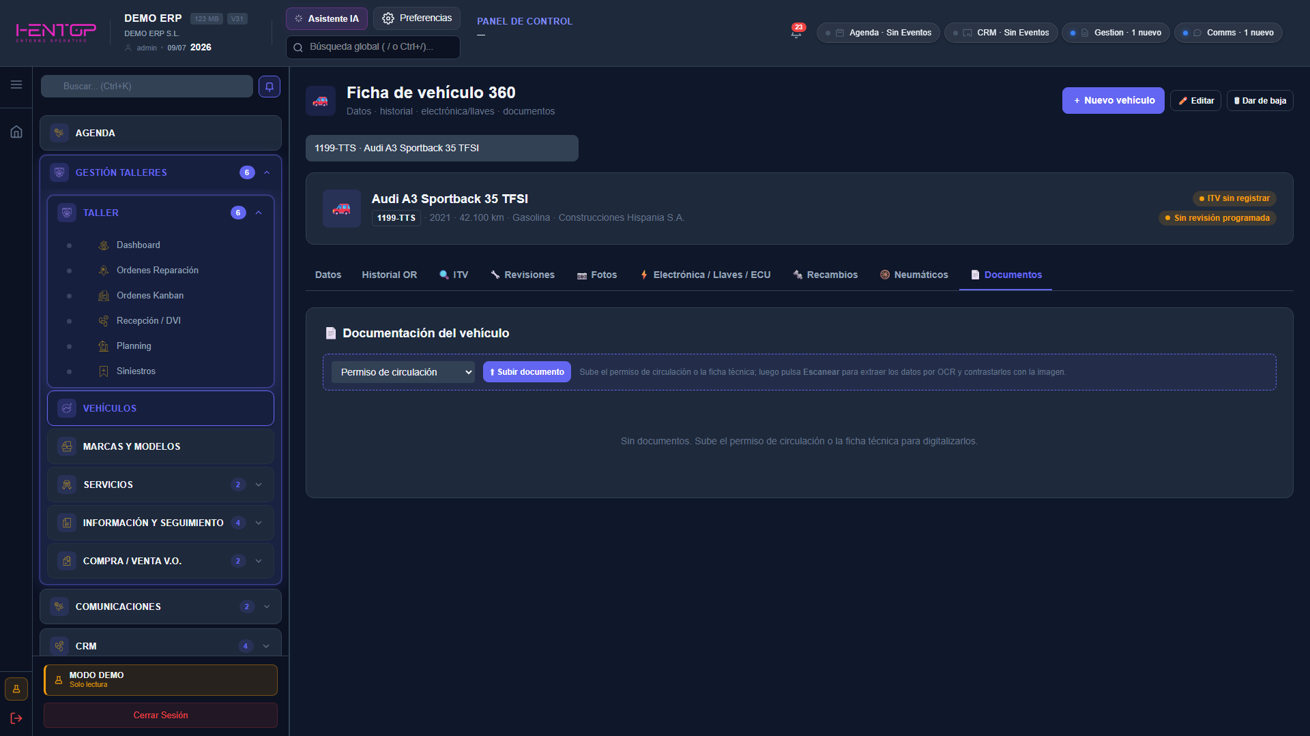The width and height of the screenshot is (1310, 736).
Task: Click the Siniestros item icon
Action: point(104,371)
